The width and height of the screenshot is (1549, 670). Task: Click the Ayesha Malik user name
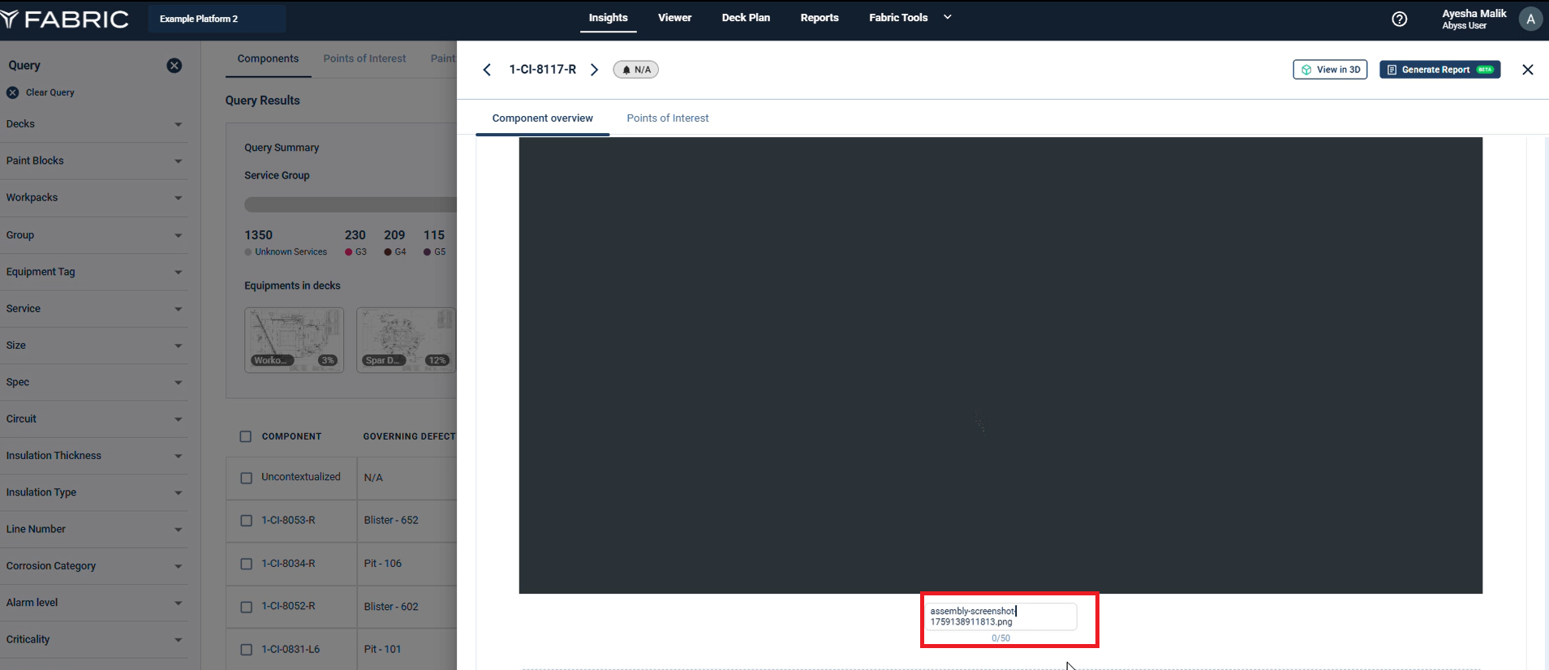click(x=1474, y=13)
